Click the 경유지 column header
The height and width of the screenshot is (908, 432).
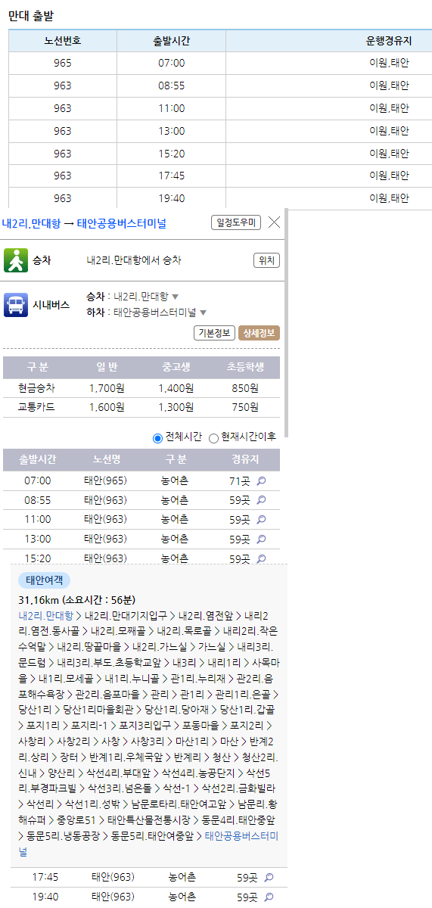click(245, 459)
